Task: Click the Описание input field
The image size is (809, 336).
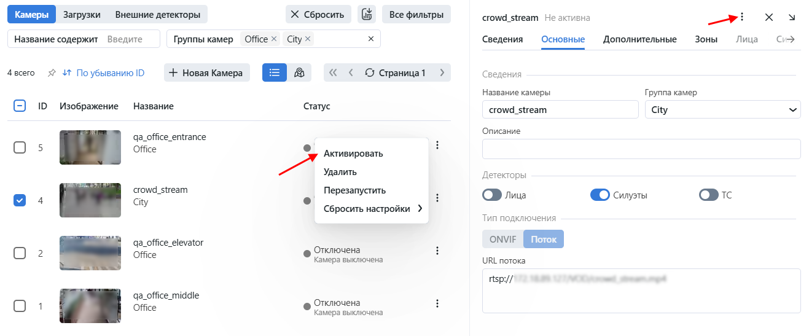Action: point(641,149)
